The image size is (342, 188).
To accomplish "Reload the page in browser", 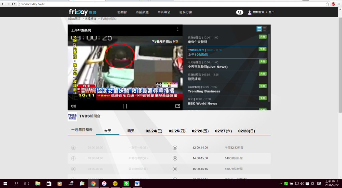I will coord(13,4).
